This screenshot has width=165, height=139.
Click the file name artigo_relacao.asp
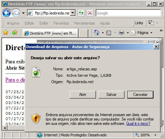coord(81,69)
